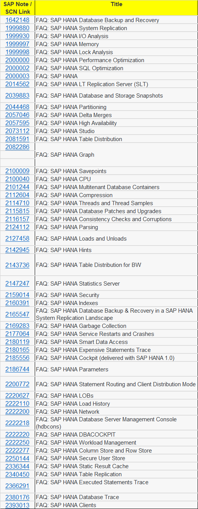
Task: Open SAP Note 2222200 link
Action: click(x=17, y=412)
